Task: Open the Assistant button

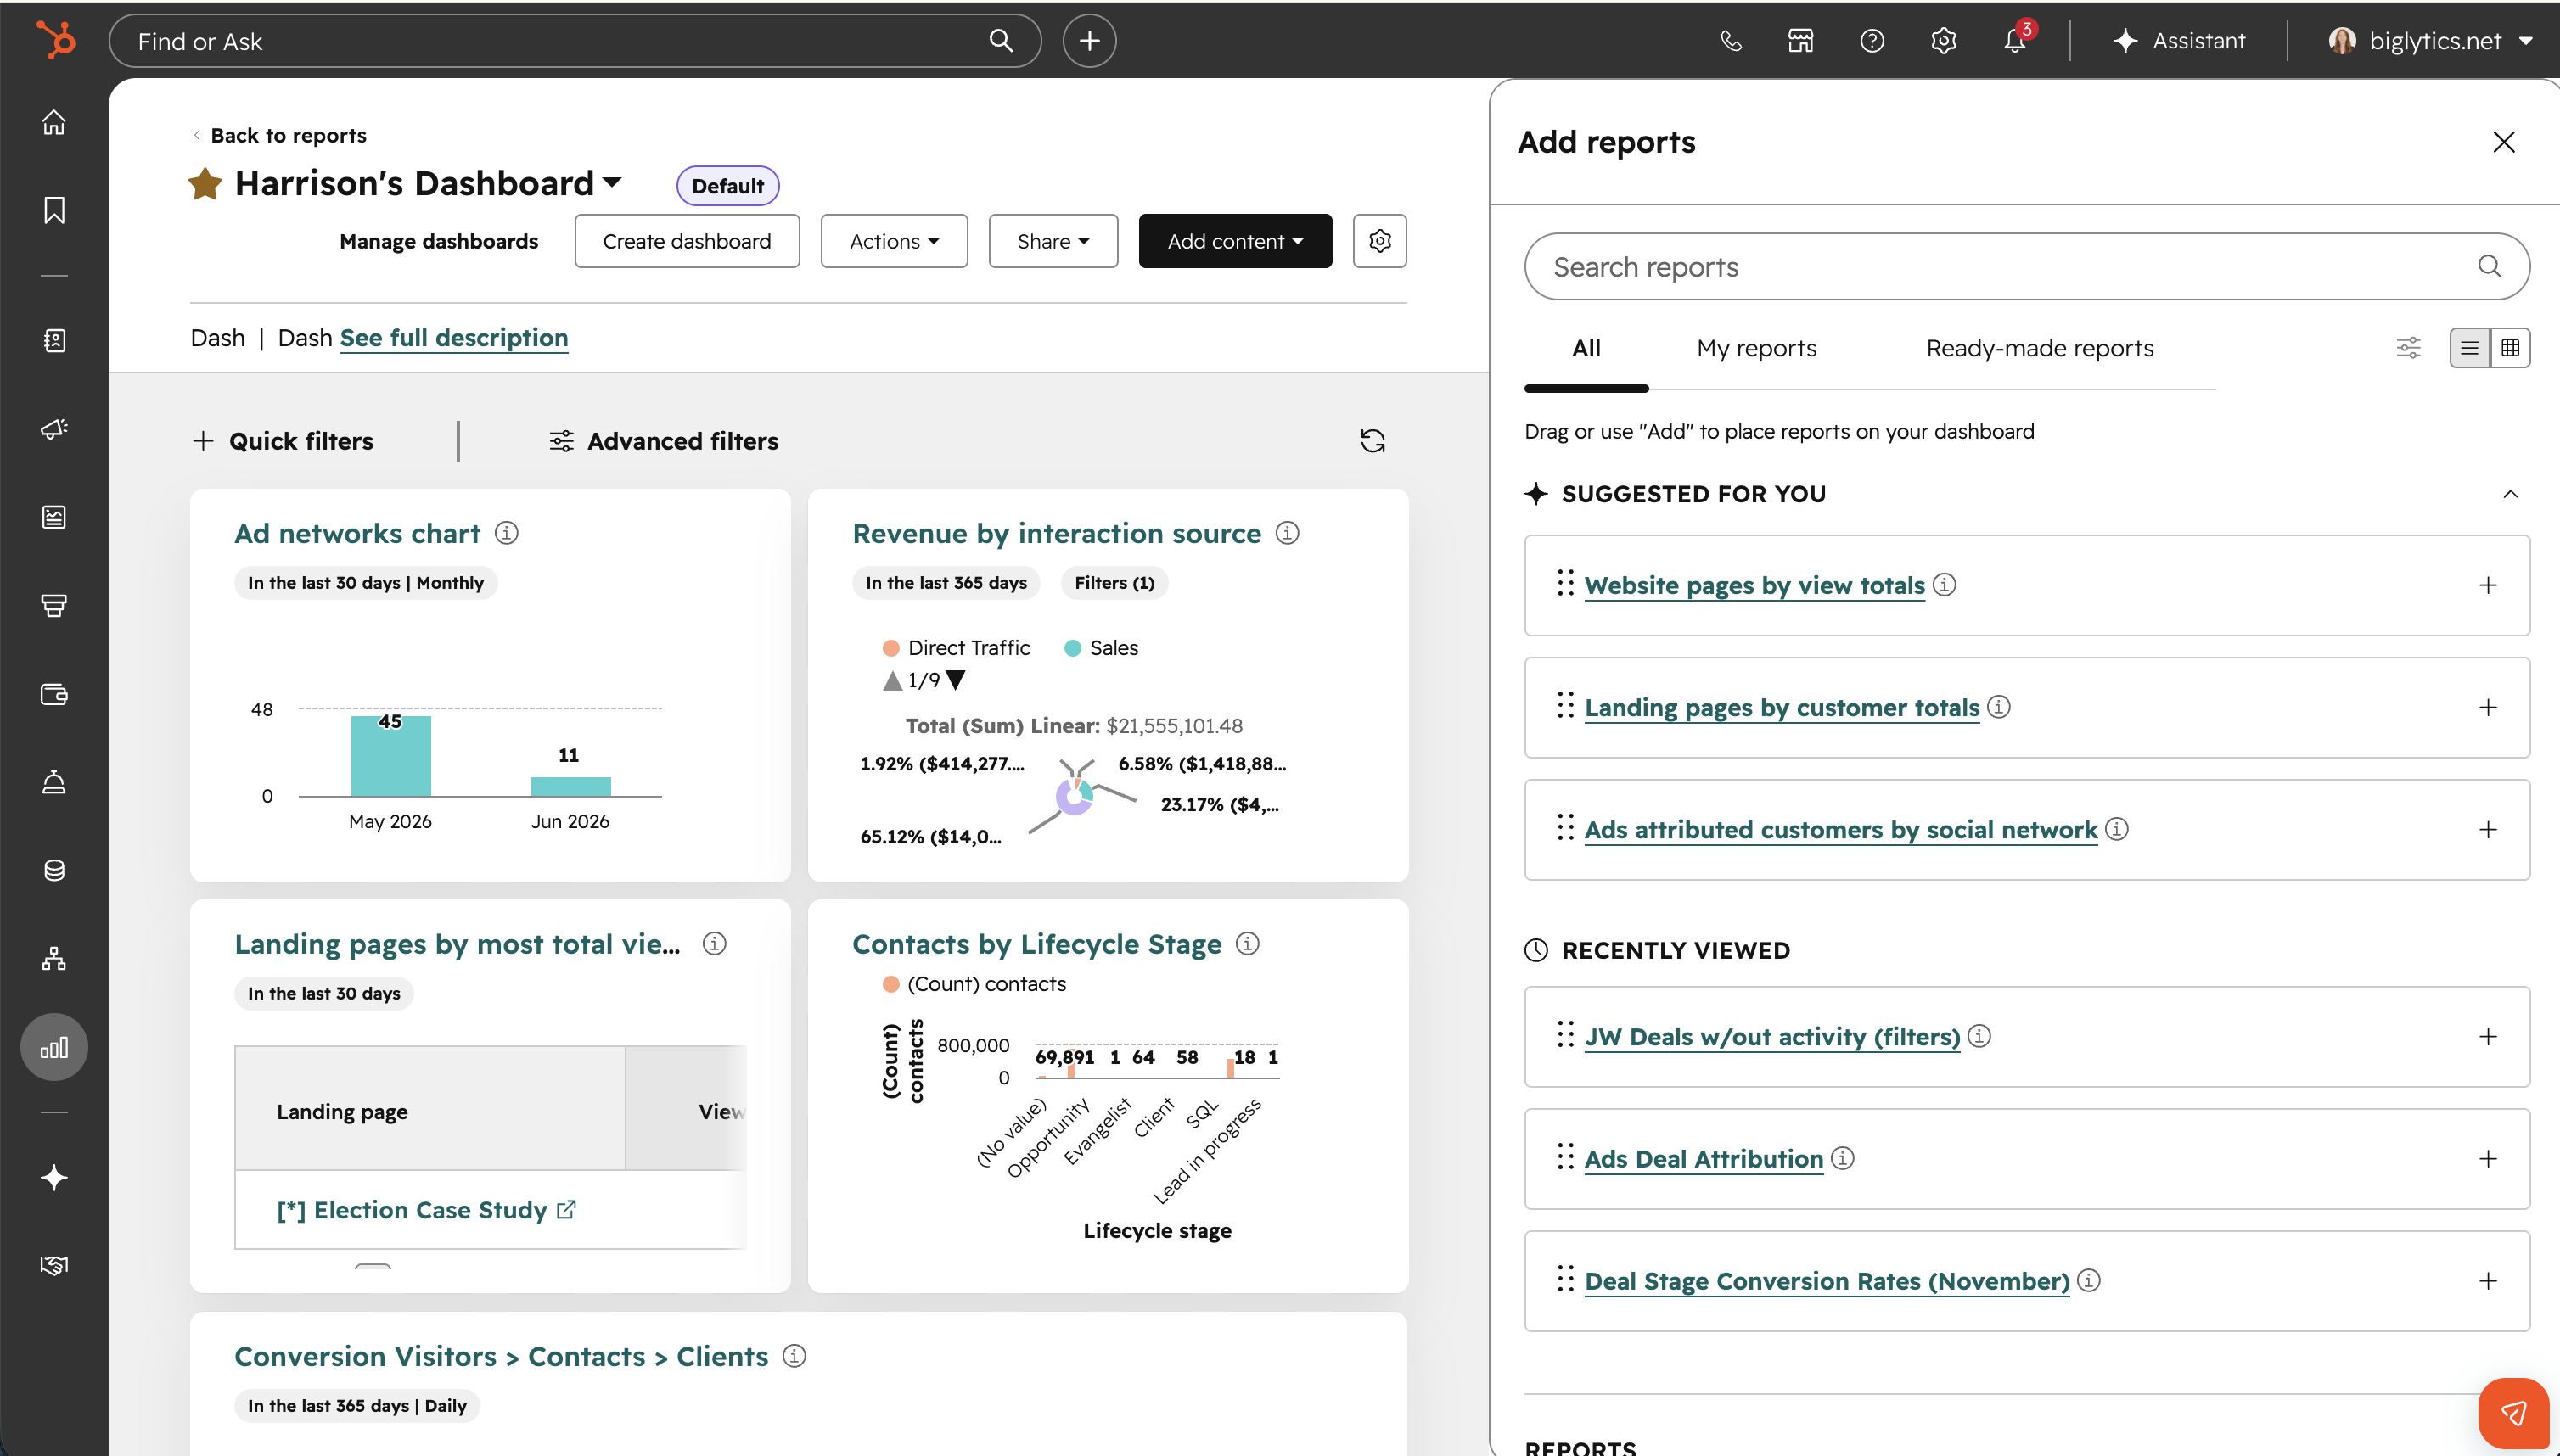Action: (x=2180, y=41)
